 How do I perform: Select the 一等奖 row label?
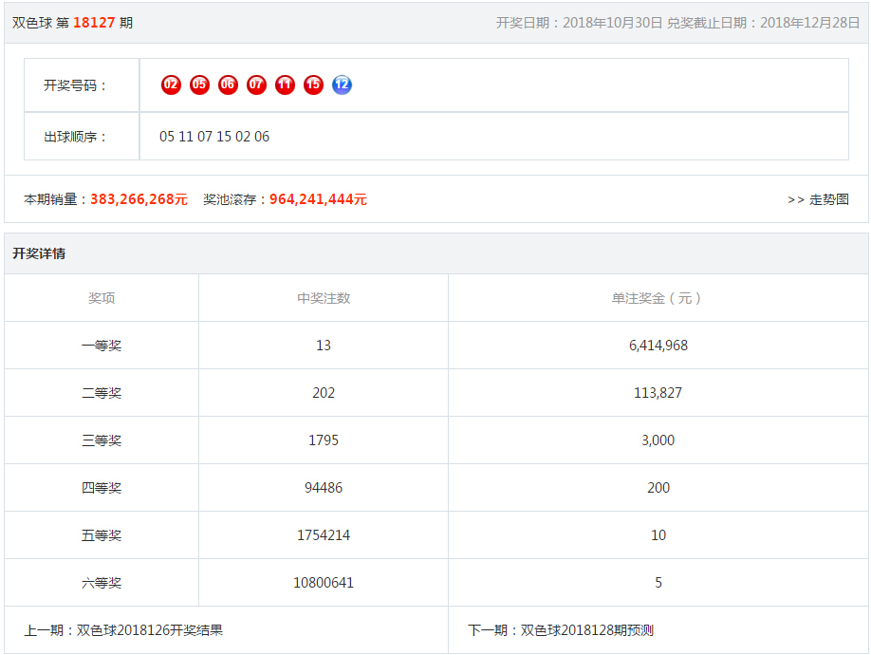click(102, 346)
